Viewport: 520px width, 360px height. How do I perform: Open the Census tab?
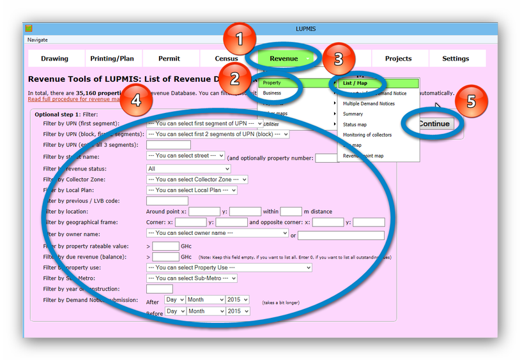226,59
